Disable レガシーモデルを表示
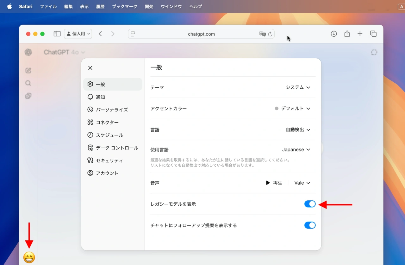405x265 pixels. pos(310,204)
